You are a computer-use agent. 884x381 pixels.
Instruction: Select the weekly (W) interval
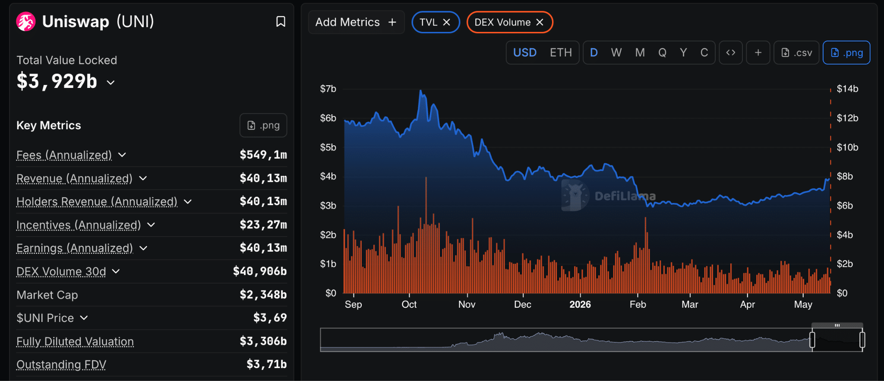(616, 53)
